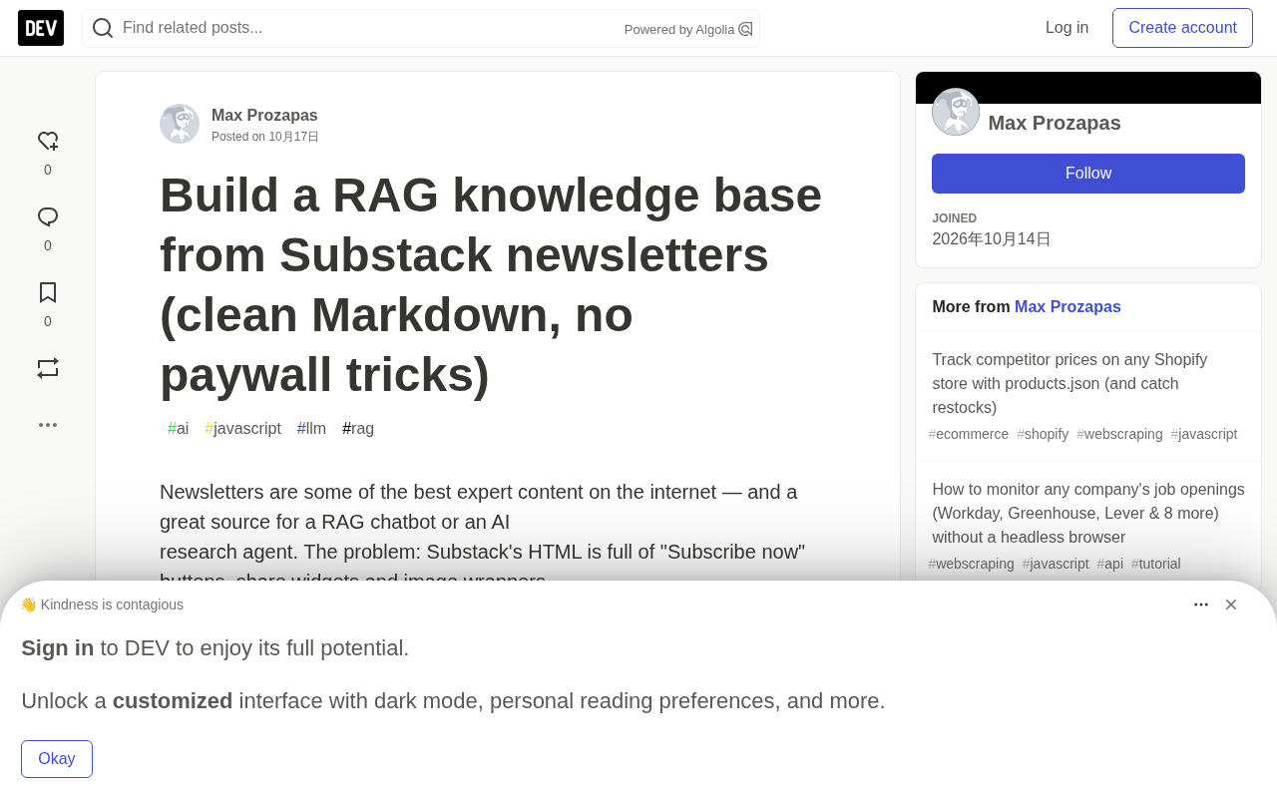This screenshot has height=798, width=1277.
Task: Open the #ecommerce tag
Action: 969,434
